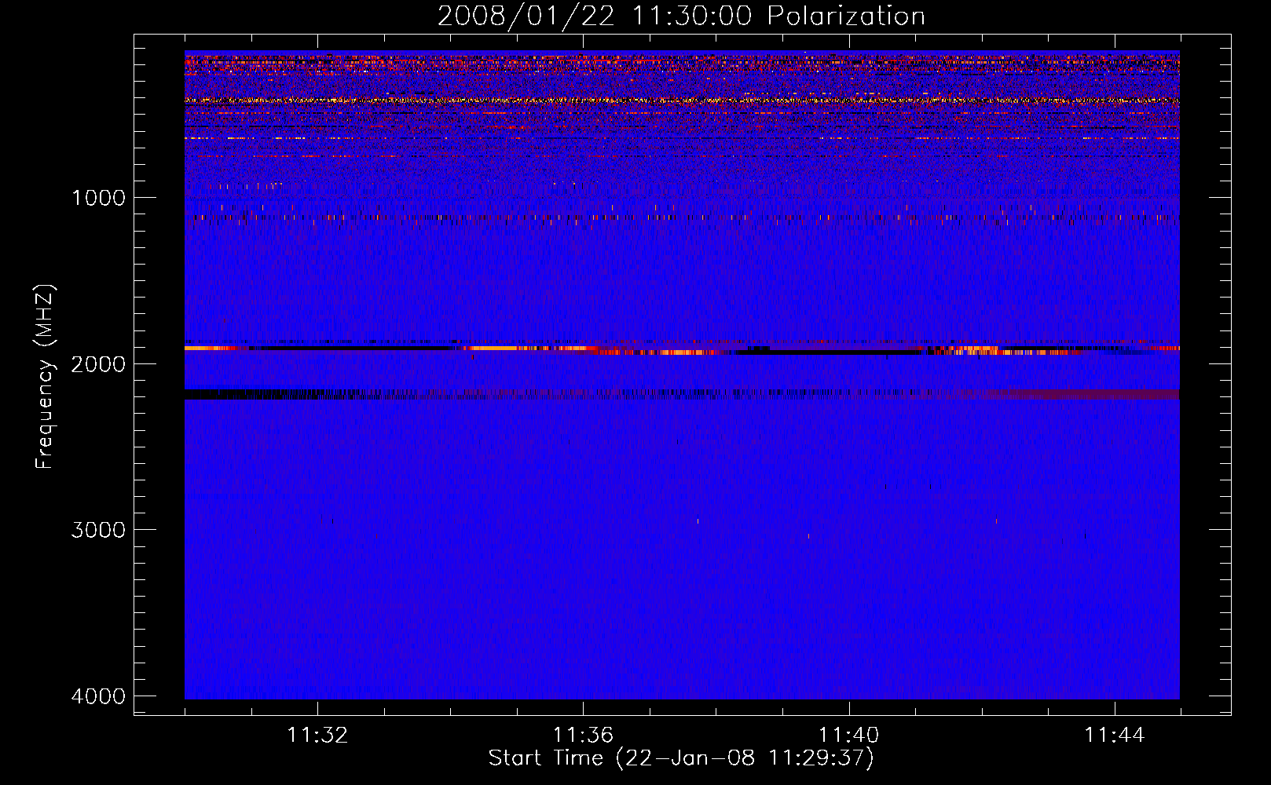
Task: Click the plot title '2008/01/22 11:30:00 Polarization'
Action: click(681, 16)
